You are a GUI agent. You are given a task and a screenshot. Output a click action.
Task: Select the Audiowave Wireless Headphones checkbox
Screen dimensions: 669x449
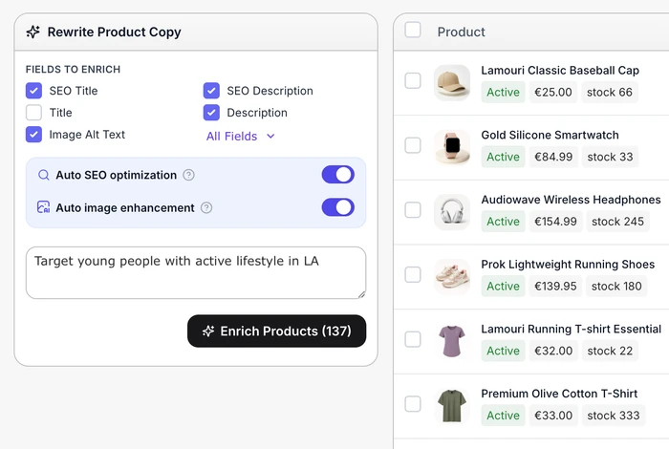(413, 210)
